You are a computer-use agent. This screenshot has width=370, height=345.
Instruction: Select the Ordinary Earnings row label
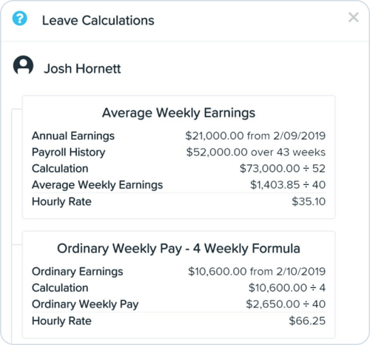78,272
